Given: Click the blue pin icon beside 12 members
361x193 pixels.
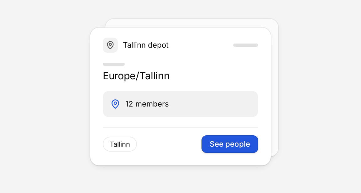Looking at the screenshot, I should pos(115,104).
